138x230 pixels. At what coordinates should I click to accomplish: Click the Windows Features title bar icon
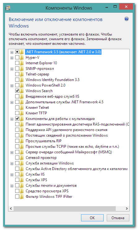coord(8,8)
